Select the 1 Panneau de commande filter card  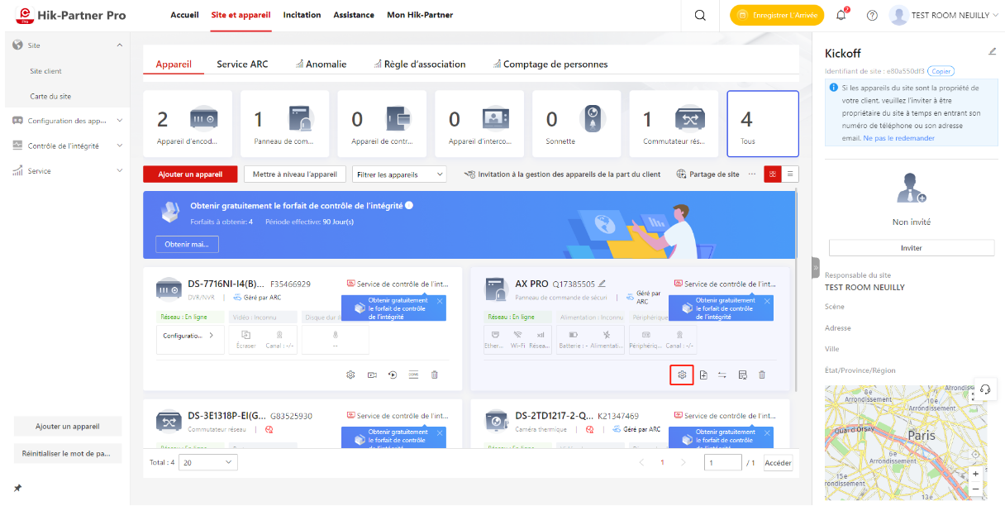(284, 123)
